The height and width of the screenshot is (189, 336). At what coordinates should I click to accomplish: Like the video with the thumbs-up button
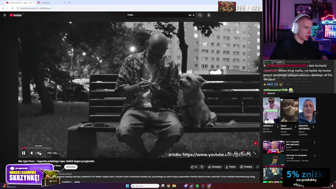pos(194,167)
